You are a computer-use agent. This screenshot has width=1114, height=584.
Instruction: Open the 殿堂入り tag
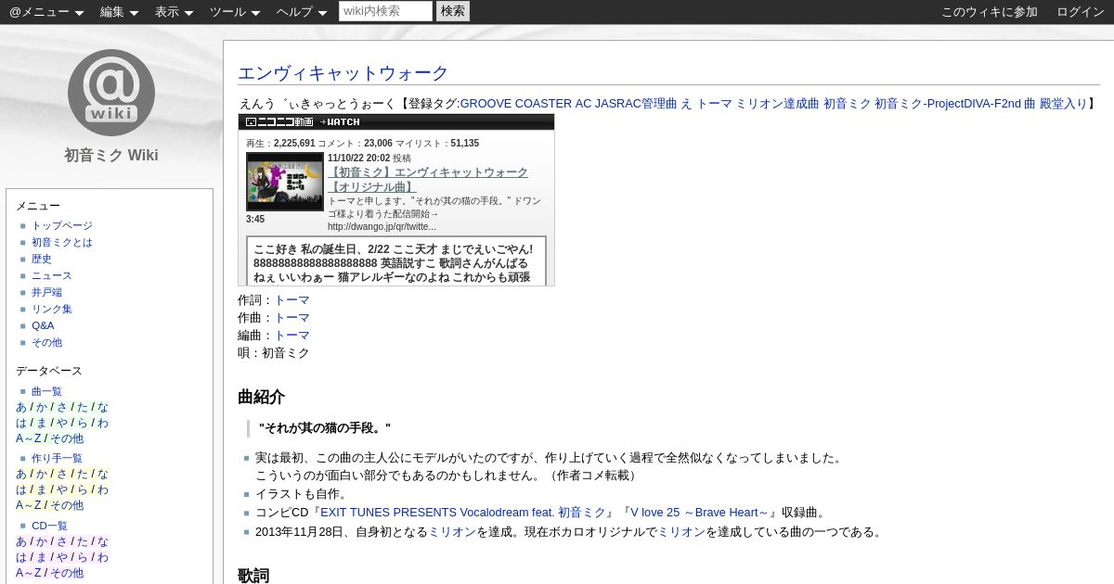[x=1063, y=104]
